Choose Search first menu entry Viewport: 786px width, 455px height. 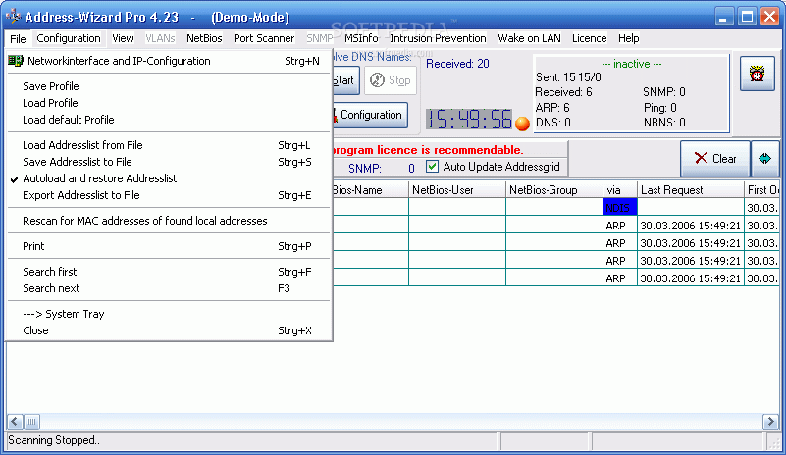169,272
